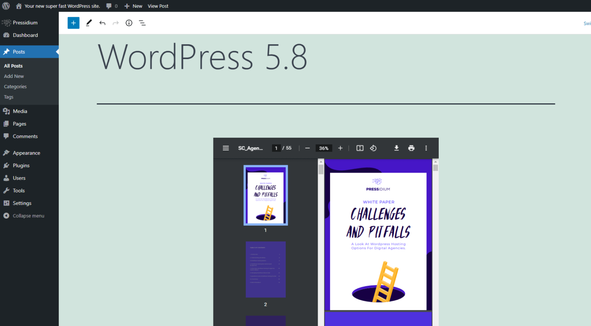Screen dimensions: 591x326
Task: Click the WordPress logo in admin bar
Action: tap(6, 6)
